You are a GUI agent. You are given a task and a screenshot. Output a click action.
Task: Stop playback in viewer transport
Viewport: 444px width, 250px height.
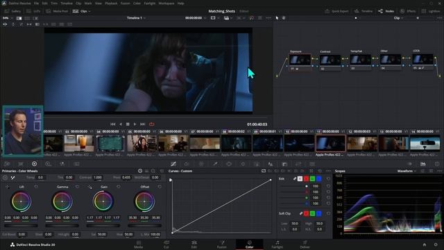point(128,124)
